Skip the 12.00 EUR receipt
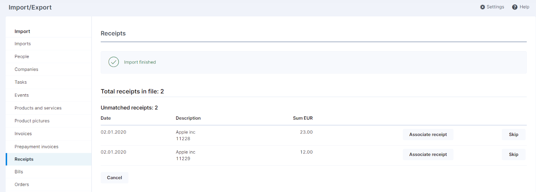The height and width of the screenshot is (192, 536). click(x=513, y=155)
